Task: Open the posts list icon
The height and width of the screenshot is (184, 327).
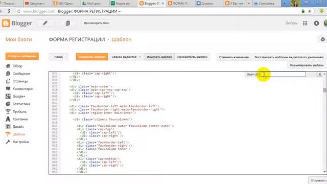Action: [x=68, y=23]
